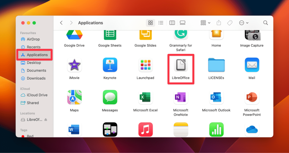The height and width of the screenshot is (153, 289).
Task: Select the LibreOffice app icon
Action: tap(181, 65)
